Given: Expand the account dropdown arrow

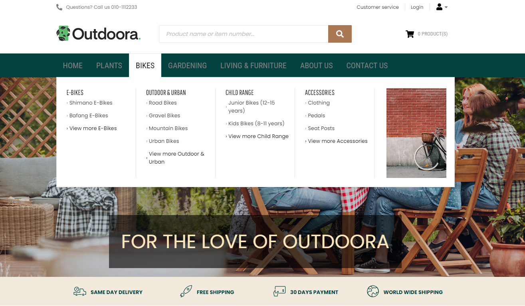Looking at the screenshot, I should [446, 7].
